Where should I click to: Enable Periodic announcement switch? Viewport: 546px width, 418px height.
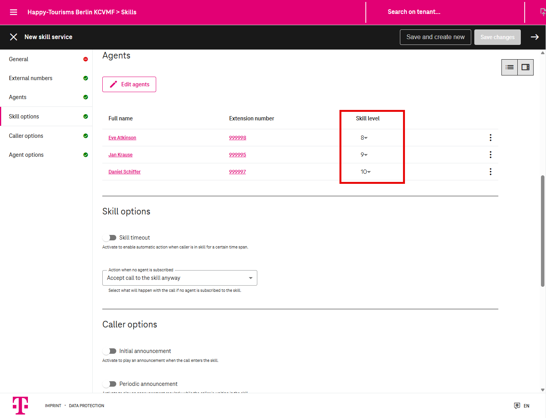pyautogui.click(x=110, y=384)
